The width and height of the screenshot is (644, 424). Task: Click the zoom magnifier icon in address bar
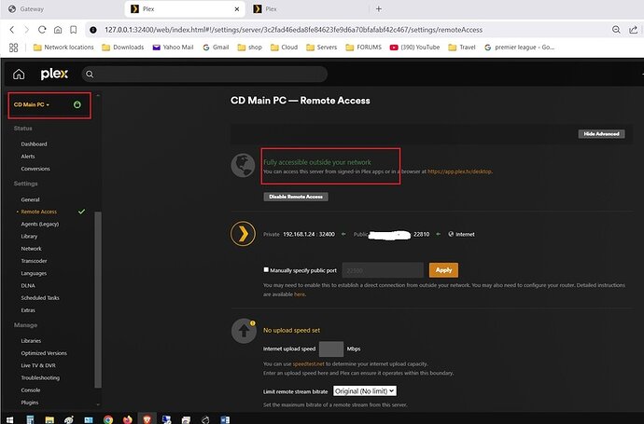pyautogui.click(x=616, y=30)
